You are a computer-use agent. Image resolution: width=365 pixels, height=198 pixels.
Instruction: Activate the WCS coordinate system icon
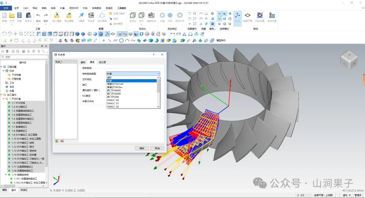[x=237, y=18]
